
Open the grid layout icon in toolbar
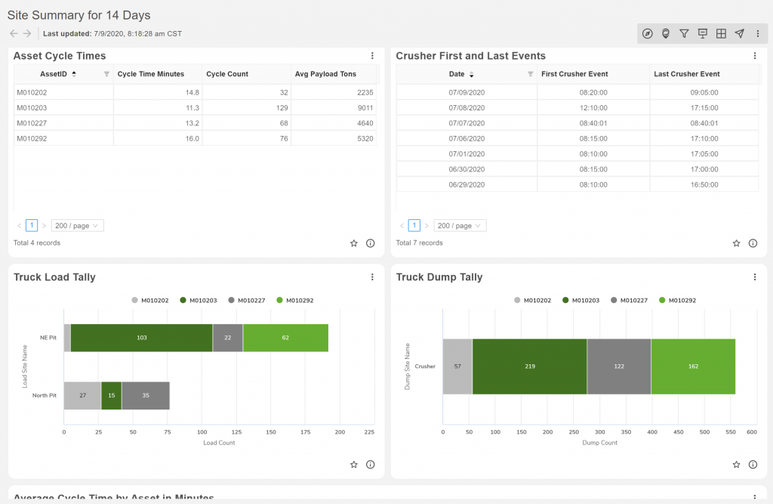pyautogui.click(x=721, y=33)
